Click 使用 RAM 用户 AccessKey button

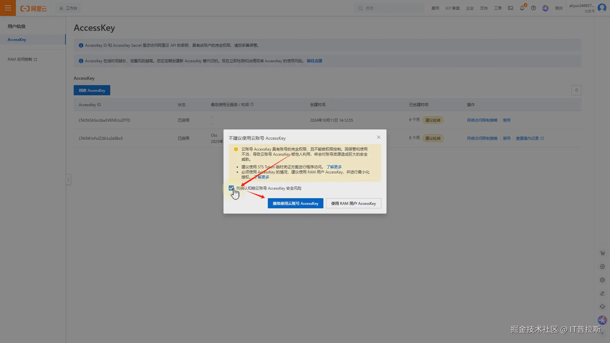[x=353, y=204]
